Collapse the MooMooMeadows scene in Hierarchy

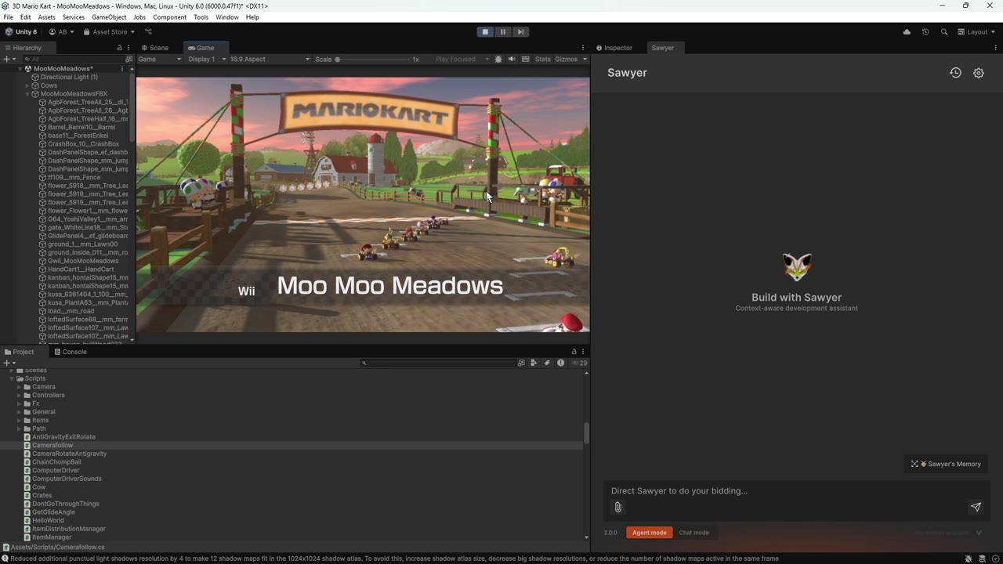20,69
